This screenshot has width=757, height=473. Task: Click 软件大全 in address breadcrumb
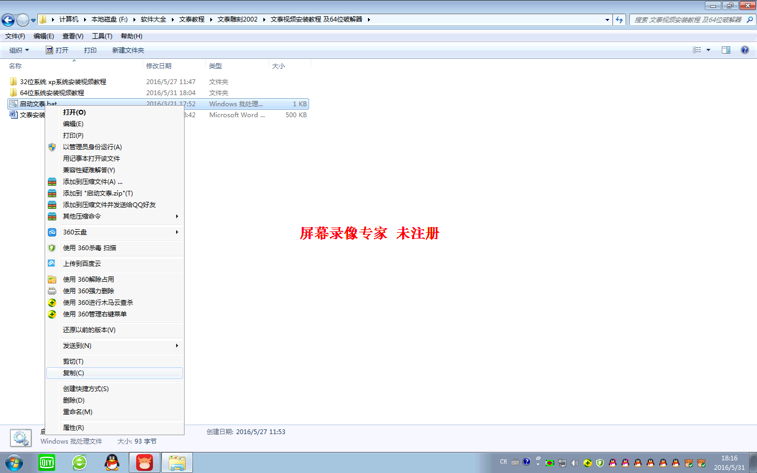[x=154, y=19]
